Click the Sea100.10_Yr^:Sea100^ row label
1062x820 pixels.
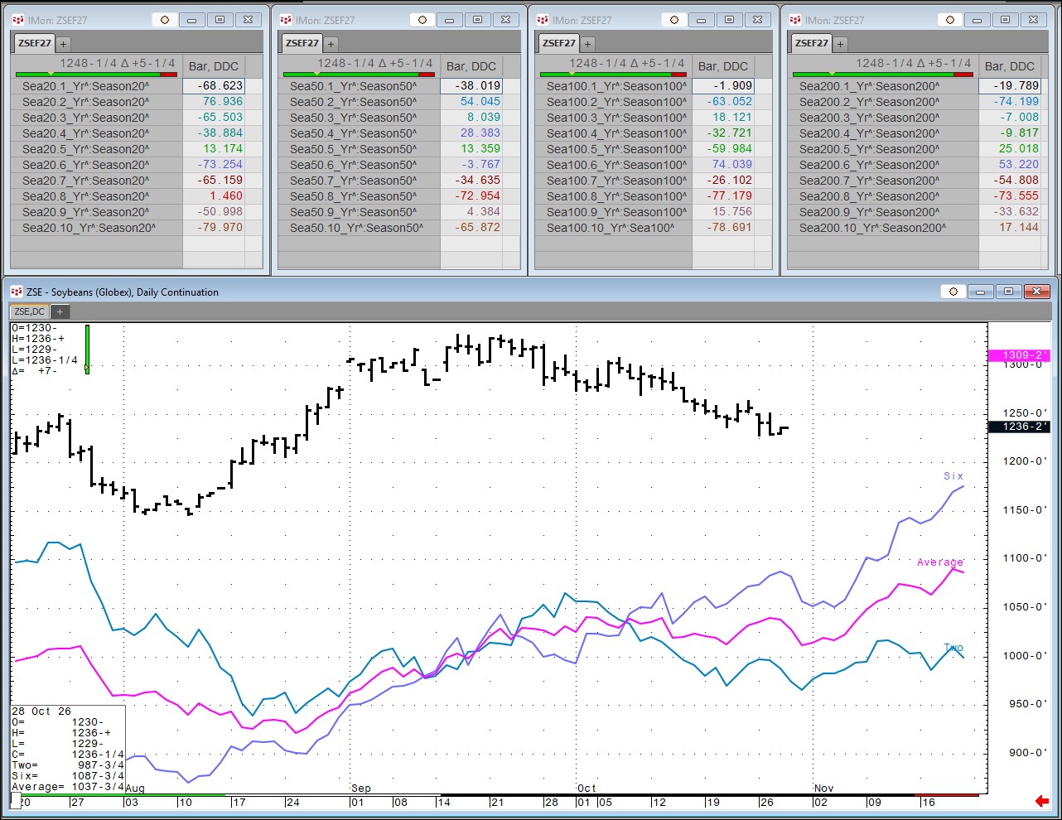611,228
